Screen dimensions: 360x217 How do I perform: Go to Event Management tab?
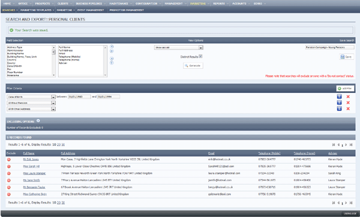91,10
